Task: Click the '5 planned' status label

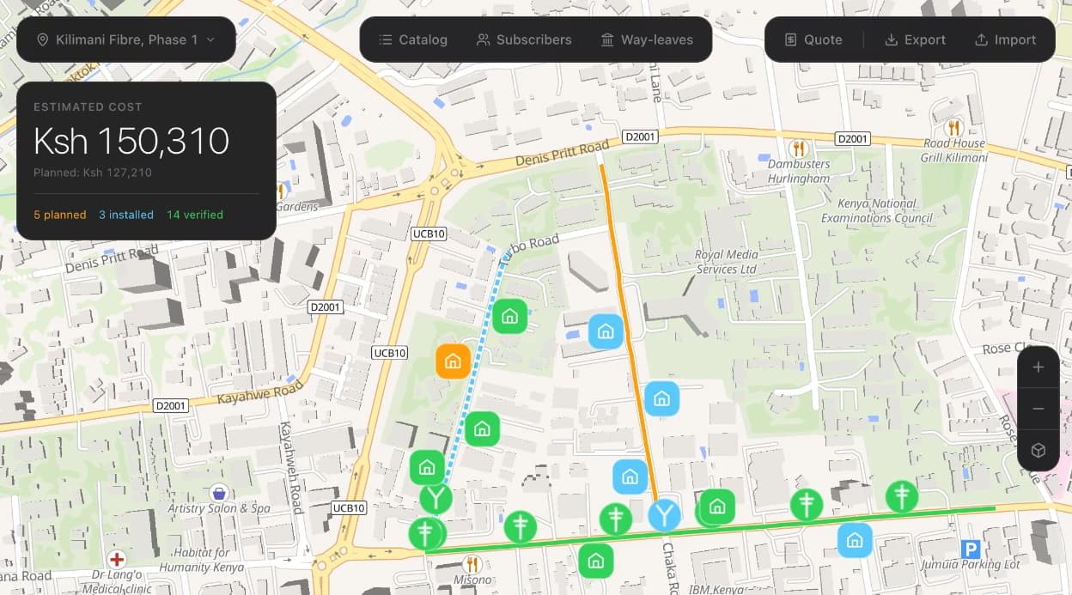Action: (60, 215)
